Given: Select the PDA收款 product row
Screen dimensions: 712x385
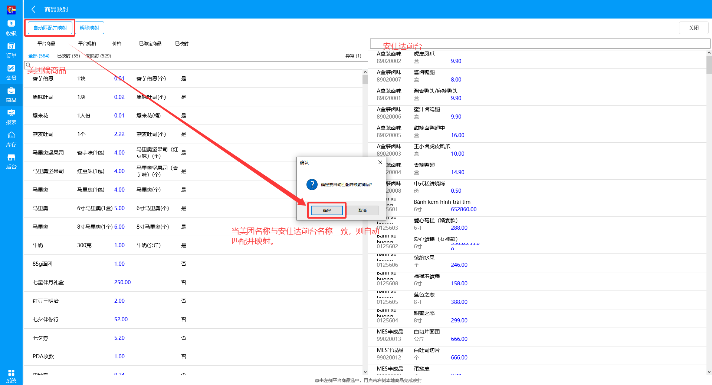Looking at the screenshot, I should 193,356.
